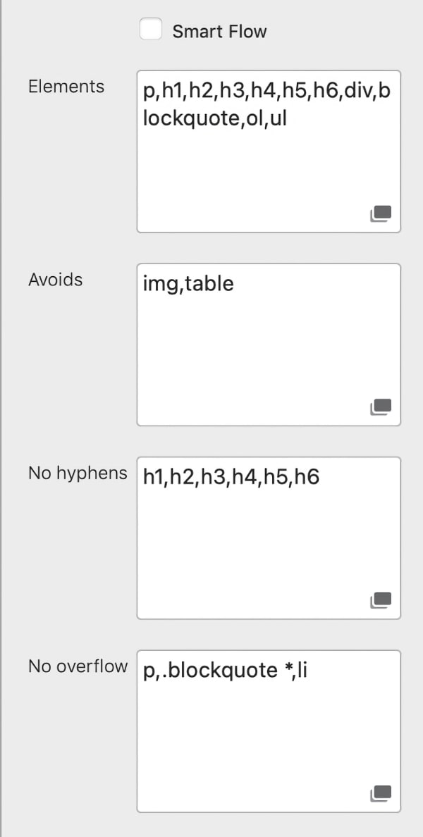Click the Avoids field label
This screenshot has height=837, width=423.
coord(56,280)
